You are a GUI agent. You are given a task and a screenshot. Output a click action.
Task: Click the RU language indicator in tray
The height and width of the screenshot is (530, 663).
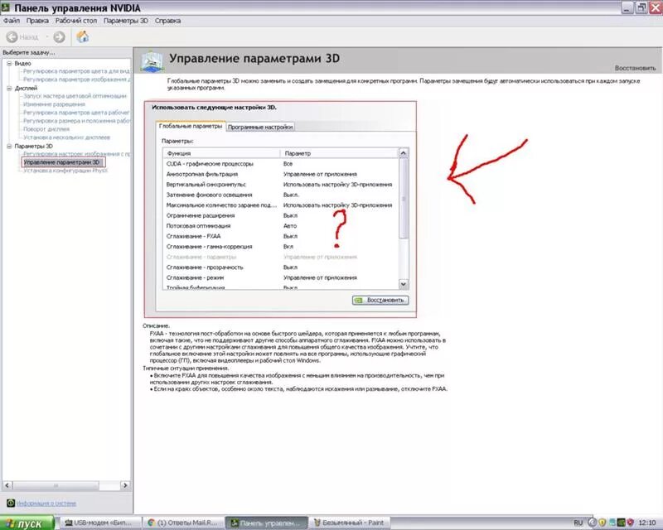point(578,523)
